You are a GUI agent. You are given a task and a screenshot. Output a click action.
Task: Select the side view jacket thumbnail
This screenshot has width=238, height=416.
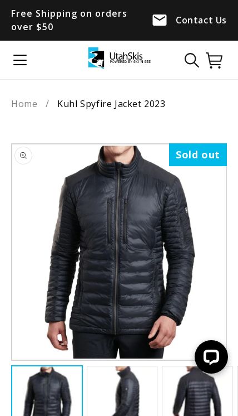(122, 391)
